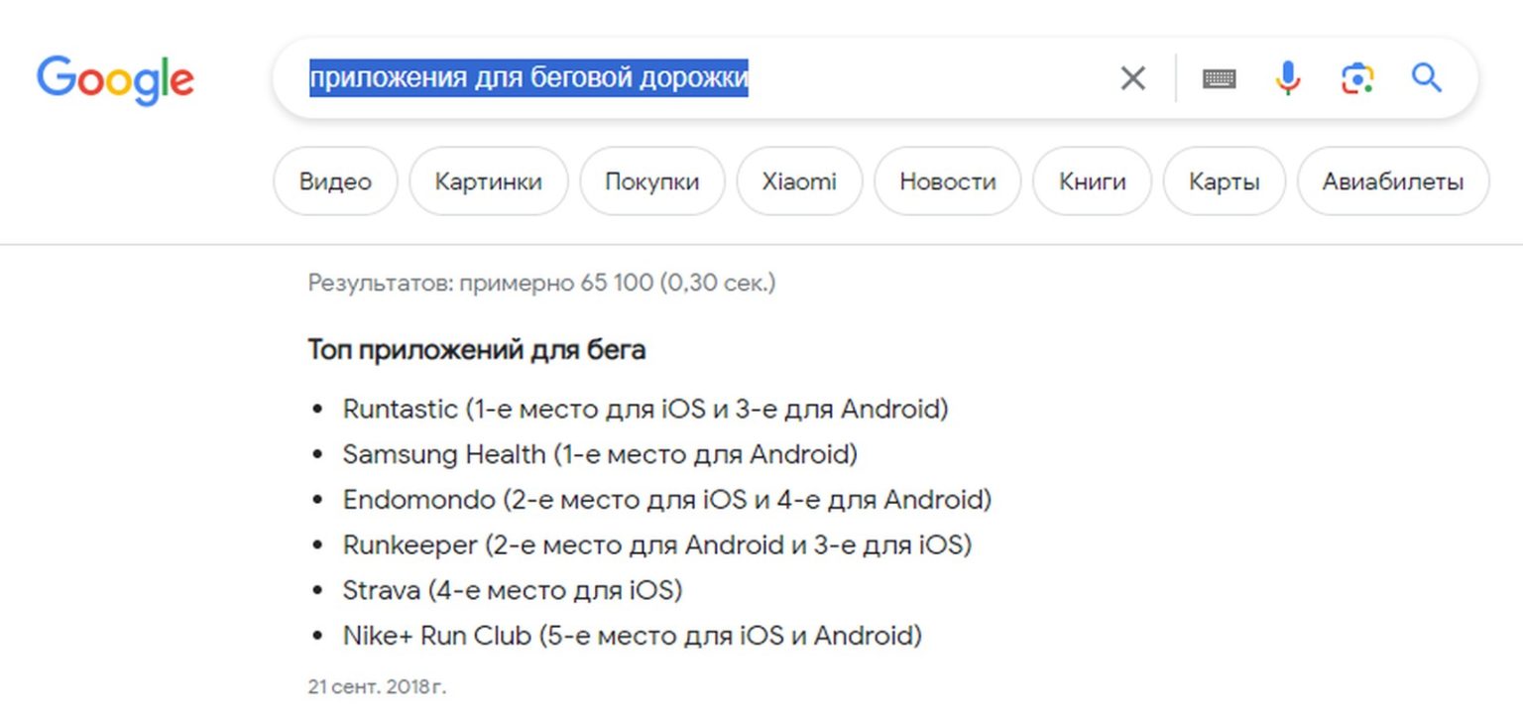Open the Книги filter
This screenshot has width=1523, height=721.
(1092, 181)
